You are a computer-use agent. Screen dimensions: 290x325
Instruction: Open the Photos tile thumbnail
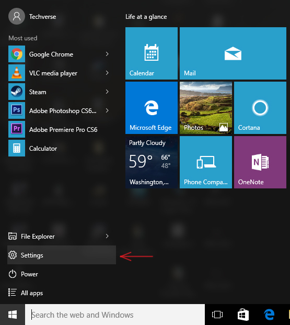(x=206, y=108)
